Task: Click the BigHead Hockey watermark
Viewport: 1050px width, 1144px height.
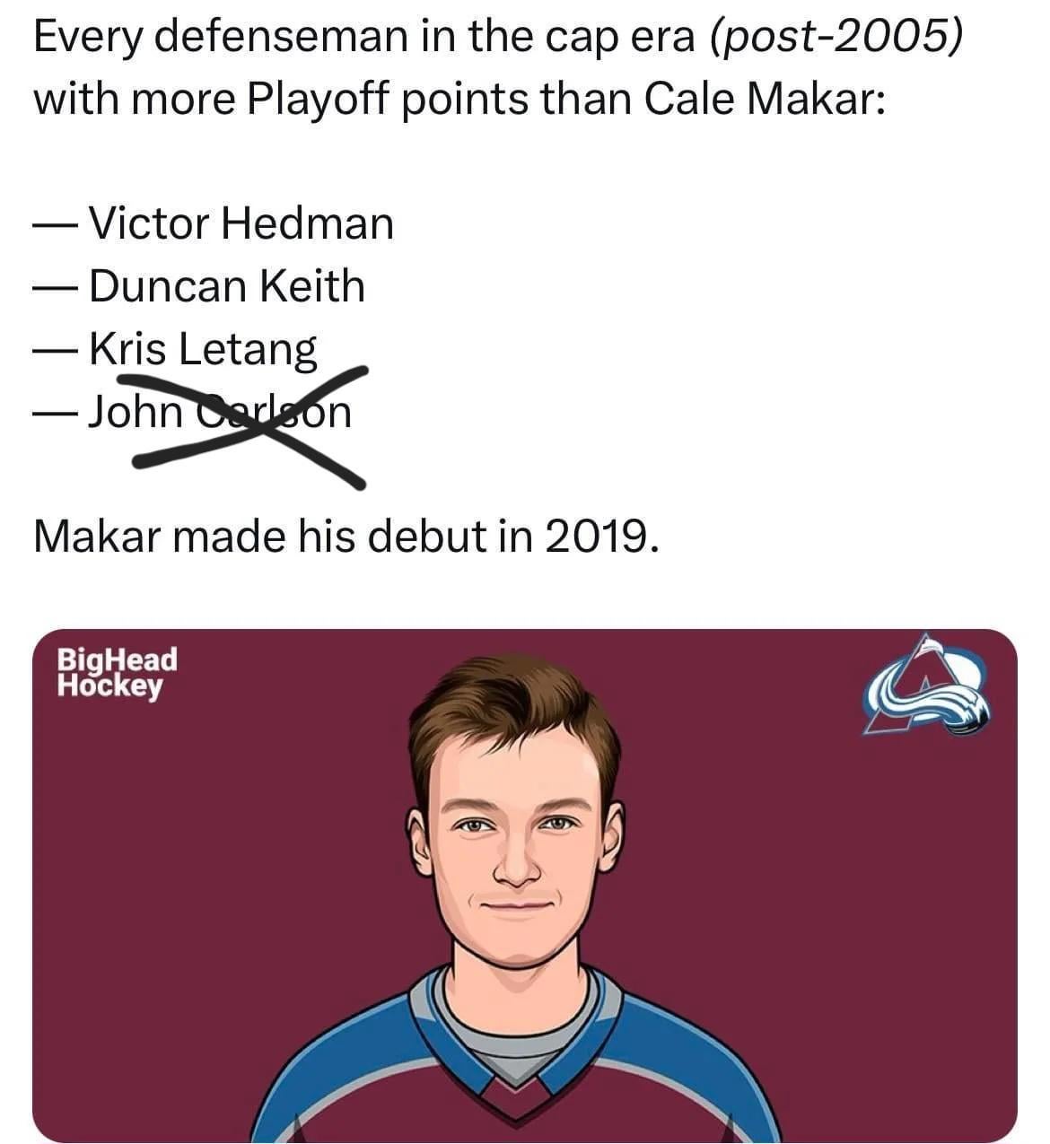Action: point(117,672)
